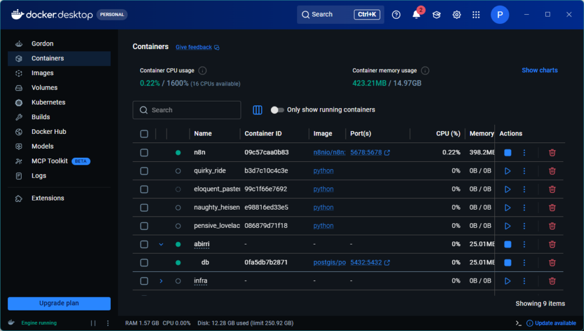Expand the infra stack
The height and width of the screenshot is (331, 584).
(161, 281)
